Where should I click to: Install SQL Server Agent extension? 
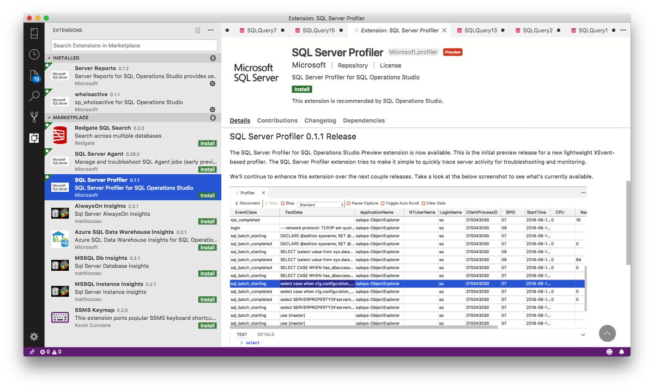pyautogui.click(x=207, y=169)
